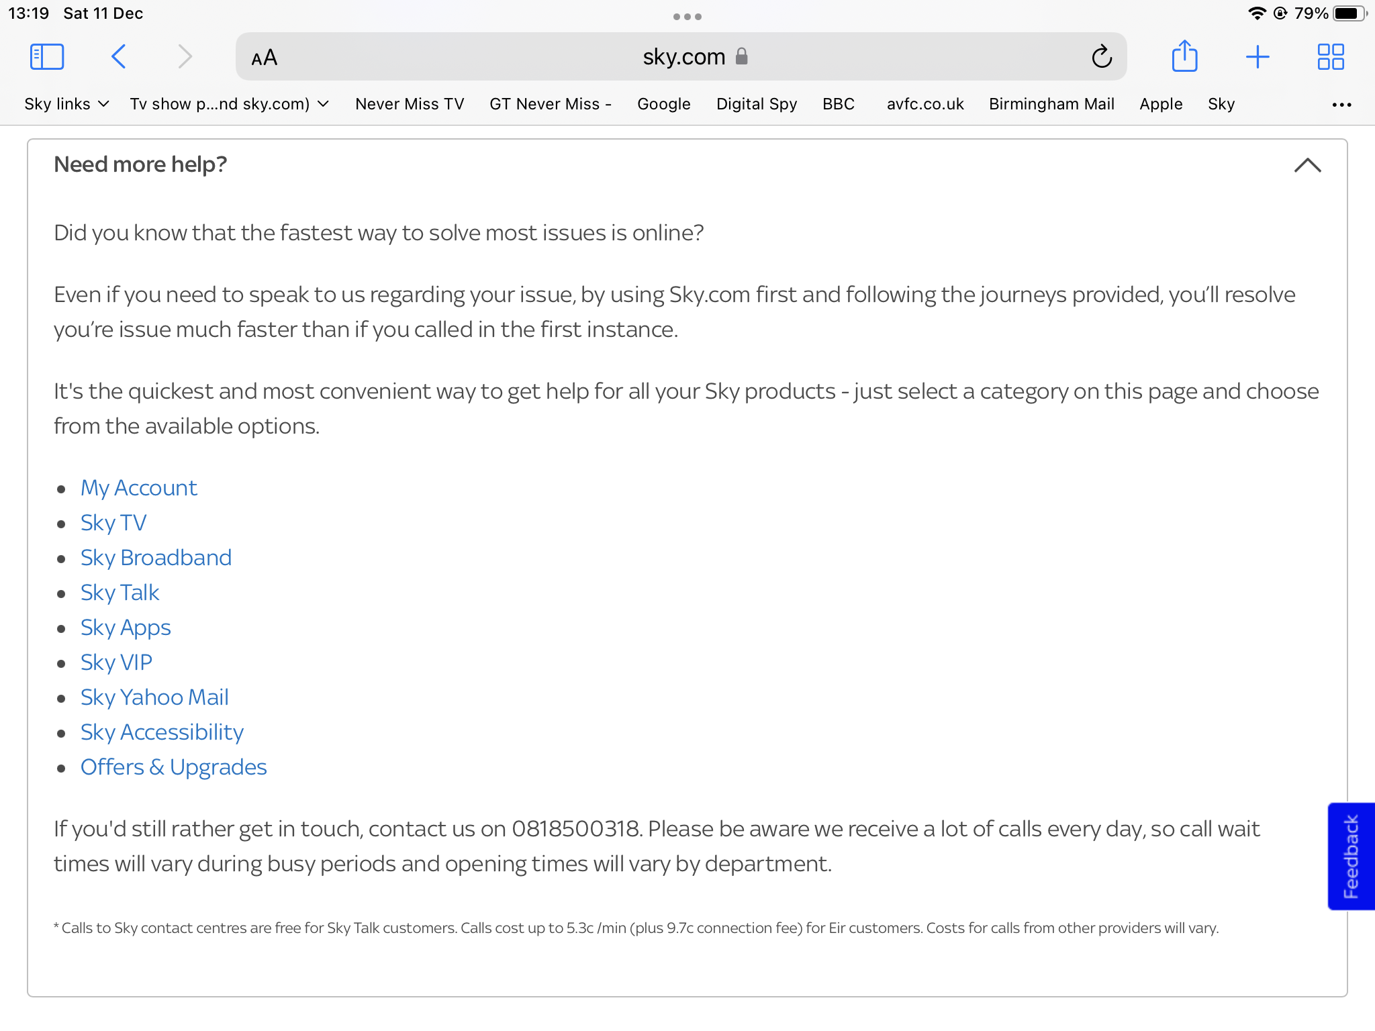Click the My Account help link
This screenshot has width=1375, height=1031.
[138, 487]
